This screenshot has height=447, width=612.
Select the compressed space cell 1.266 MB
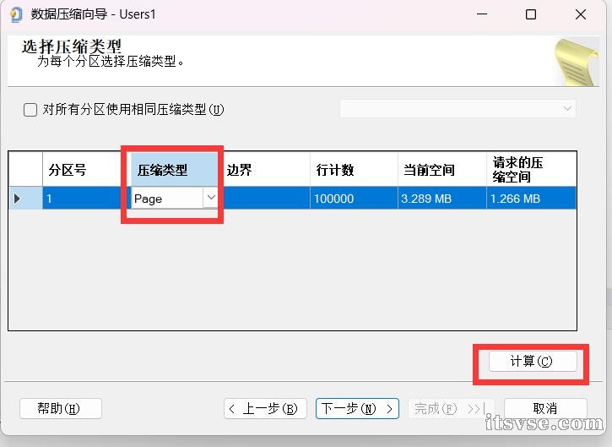pos(532,198)
